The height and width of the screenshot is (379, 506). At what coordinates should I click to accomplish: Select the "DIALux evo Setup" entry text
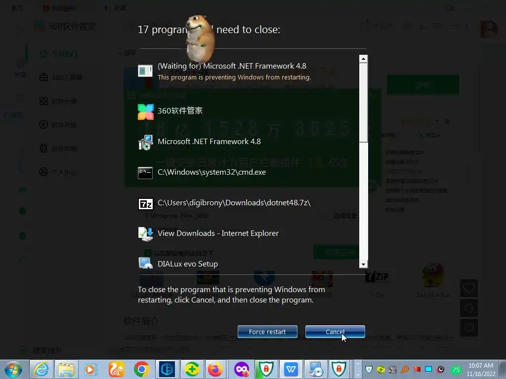pyautogui.click(x=187, y=264)
